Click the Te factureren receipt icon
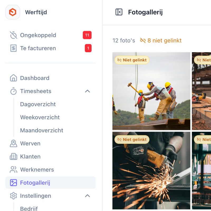211x211 pixels. point(13,48)
